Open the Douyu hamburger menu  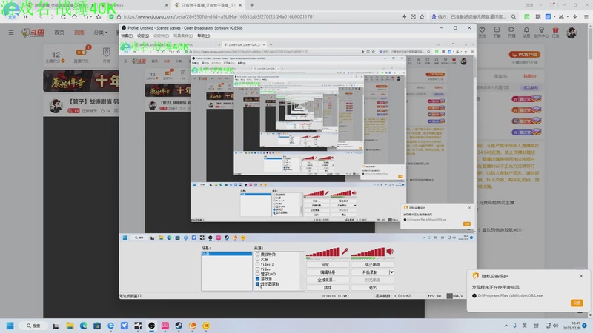(x=11, y=33)
